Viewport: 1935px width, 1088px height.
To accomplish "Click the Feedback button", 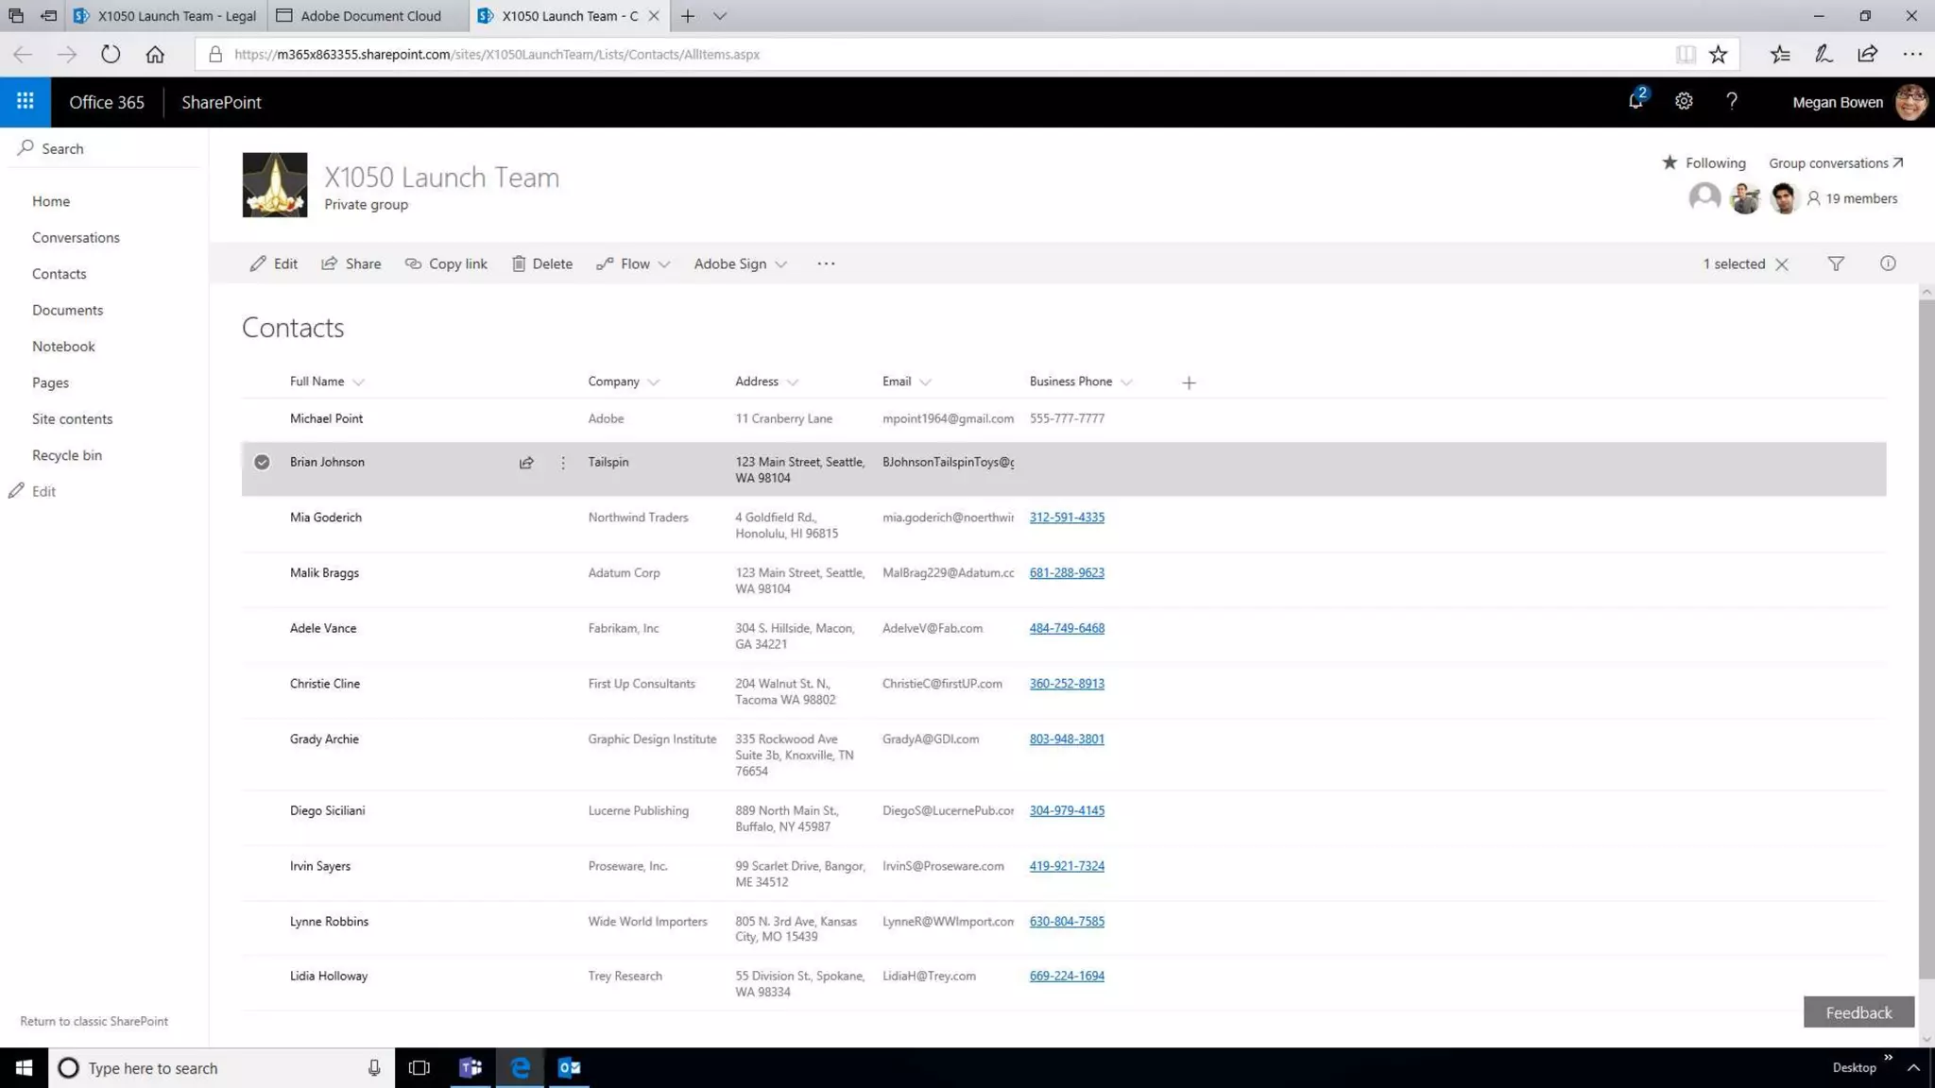I will 1858,1012.
